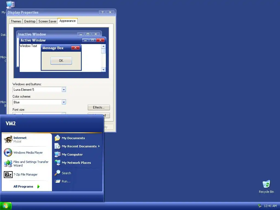The height and width of the screenshot is (210, 280).
Task: Switch to the Desktop tab
Action: (x=30, y=21)
